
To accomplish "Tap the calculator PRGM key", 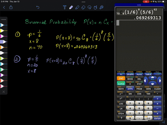I will (139, 89).
